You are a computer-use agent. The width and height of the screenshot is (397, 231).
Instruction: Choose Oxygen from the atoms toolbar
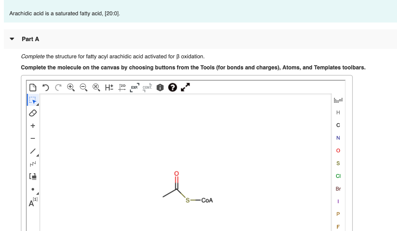pos(338,150)
